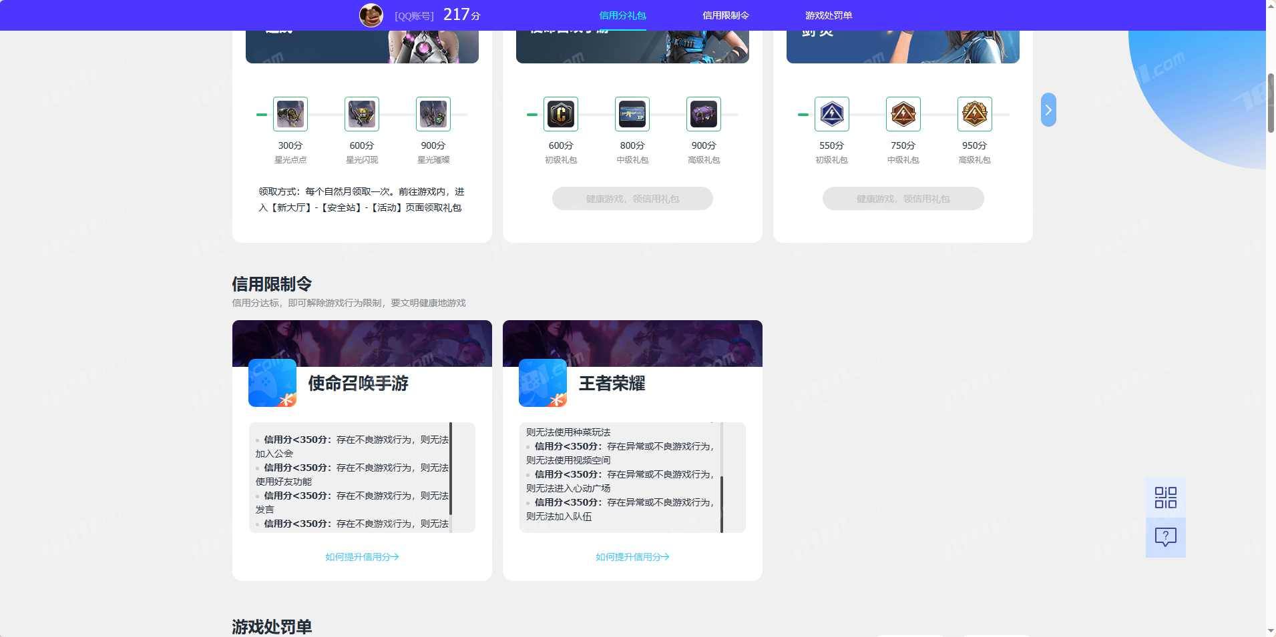Click the 信用分达标 subtitle text

(x=349, y=303)
